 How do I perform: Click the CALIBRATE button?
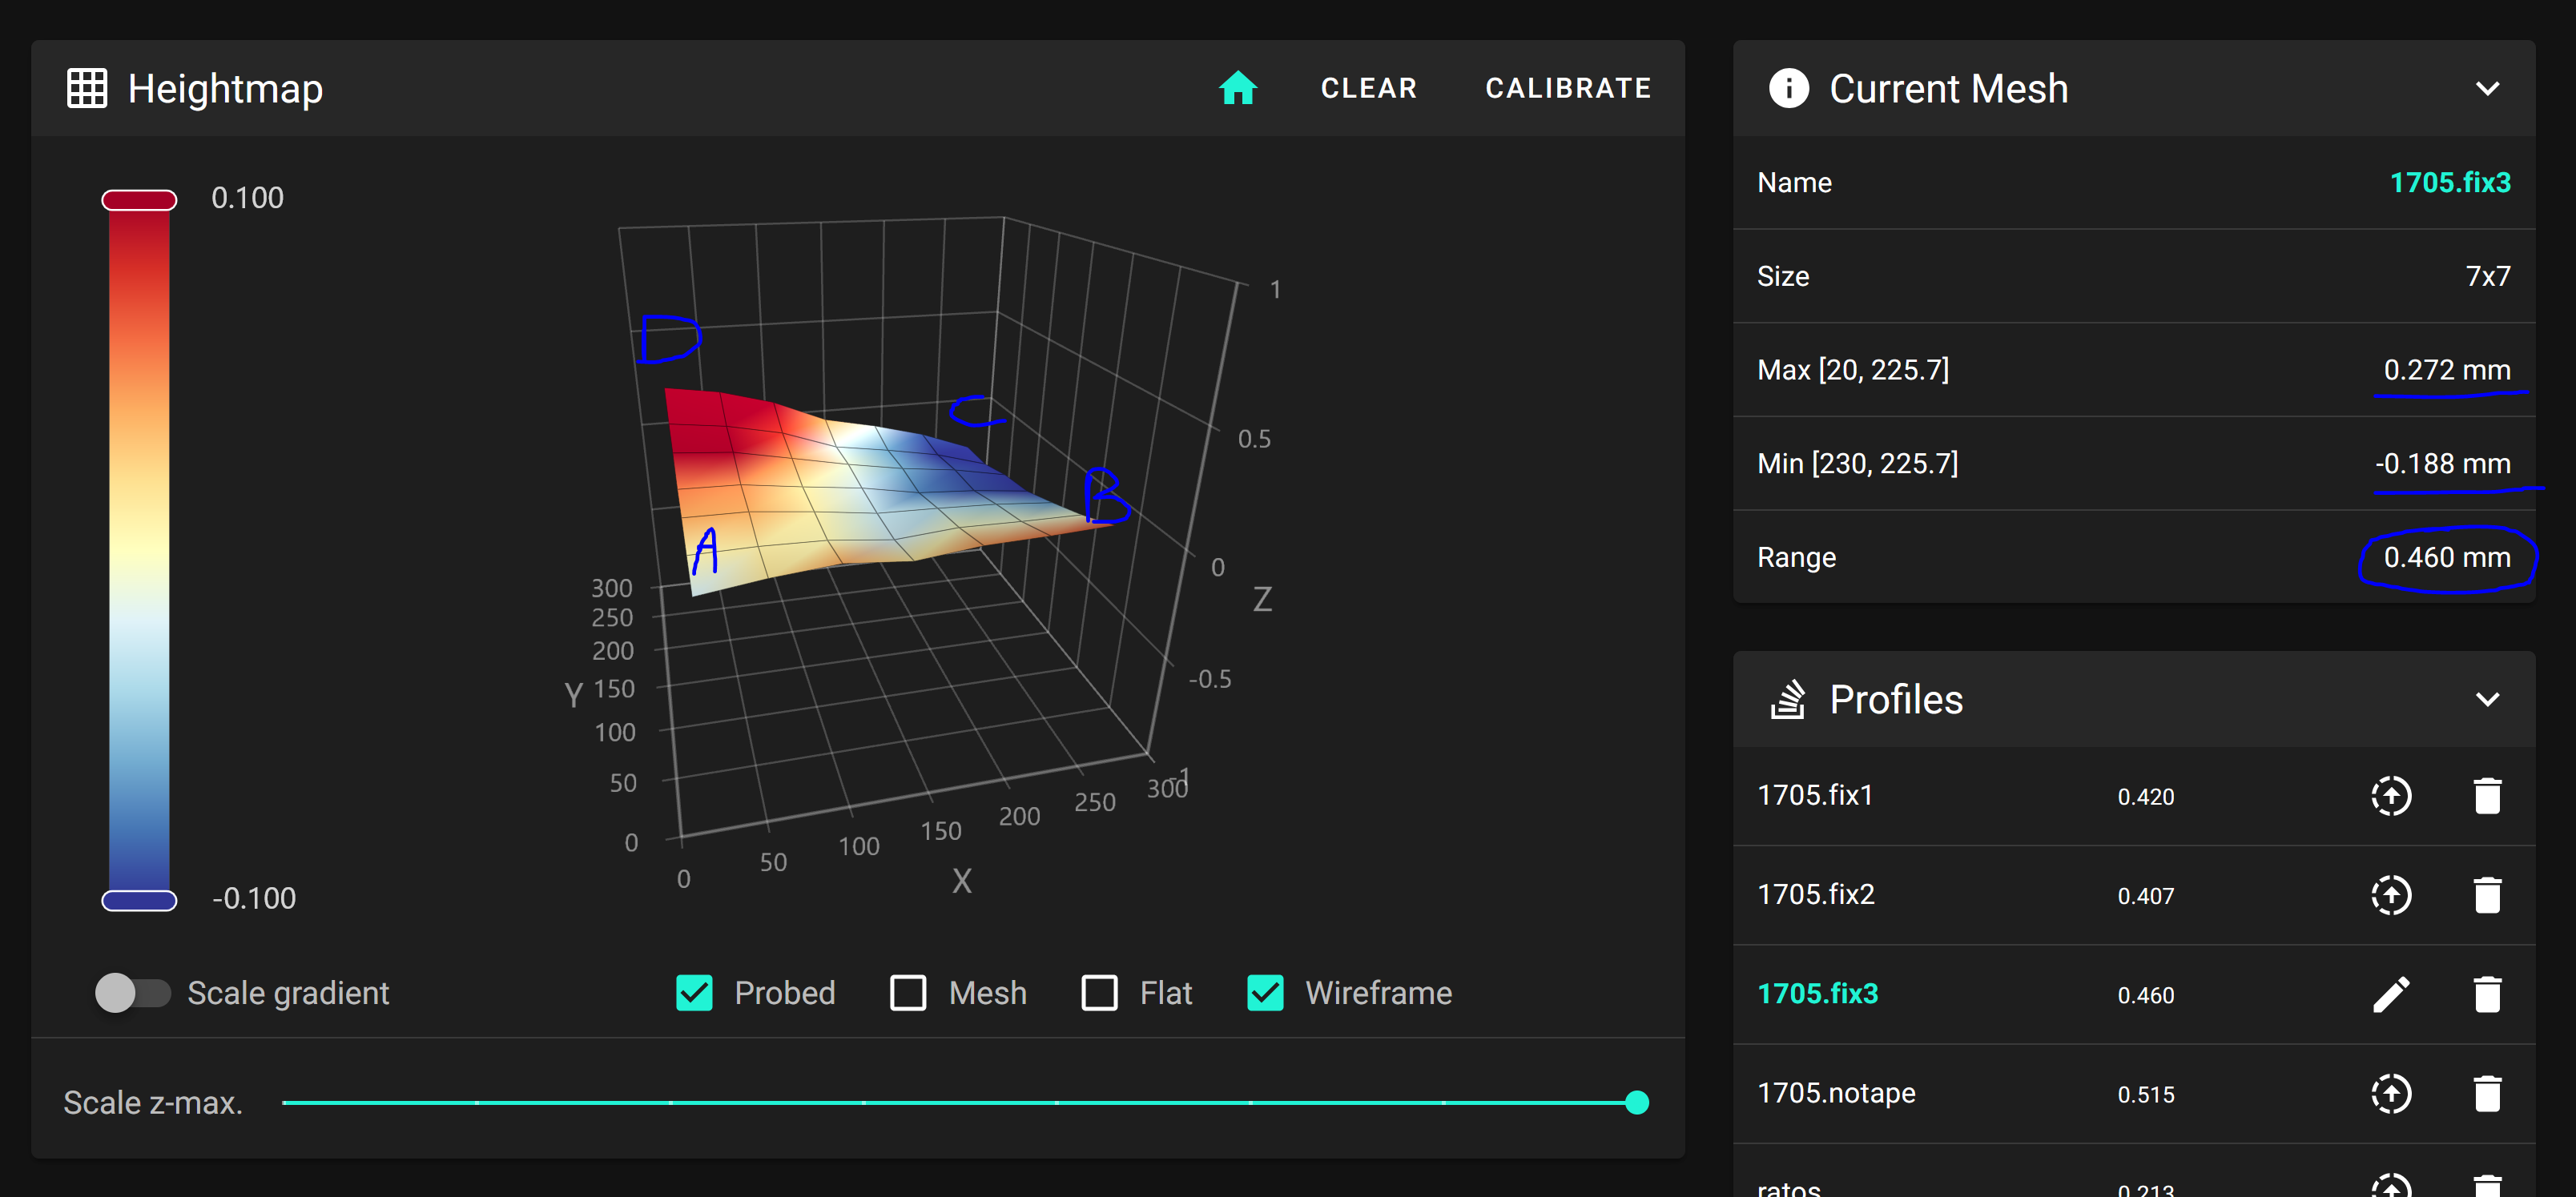1568,88
